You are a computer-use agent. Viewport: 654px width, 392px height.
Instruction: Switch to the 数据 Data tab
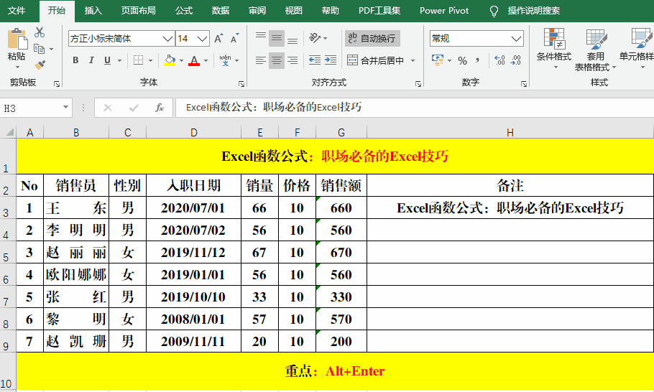tap(220, 11)
